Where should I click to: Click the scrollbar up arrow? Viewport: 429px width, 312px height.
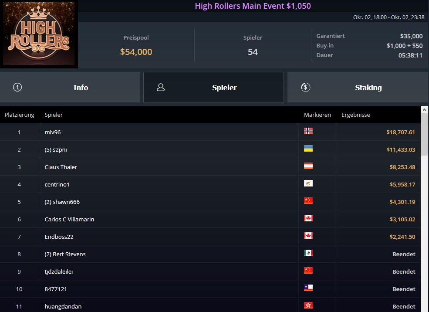pos(424,110)
